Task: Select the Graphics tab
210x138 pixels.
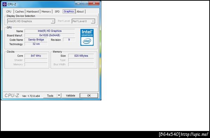Action: pyautogui.click(x=69, y=12)
